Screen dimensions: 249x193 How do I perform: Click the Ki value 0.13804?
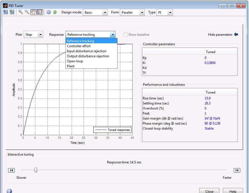tap(210, 63)
